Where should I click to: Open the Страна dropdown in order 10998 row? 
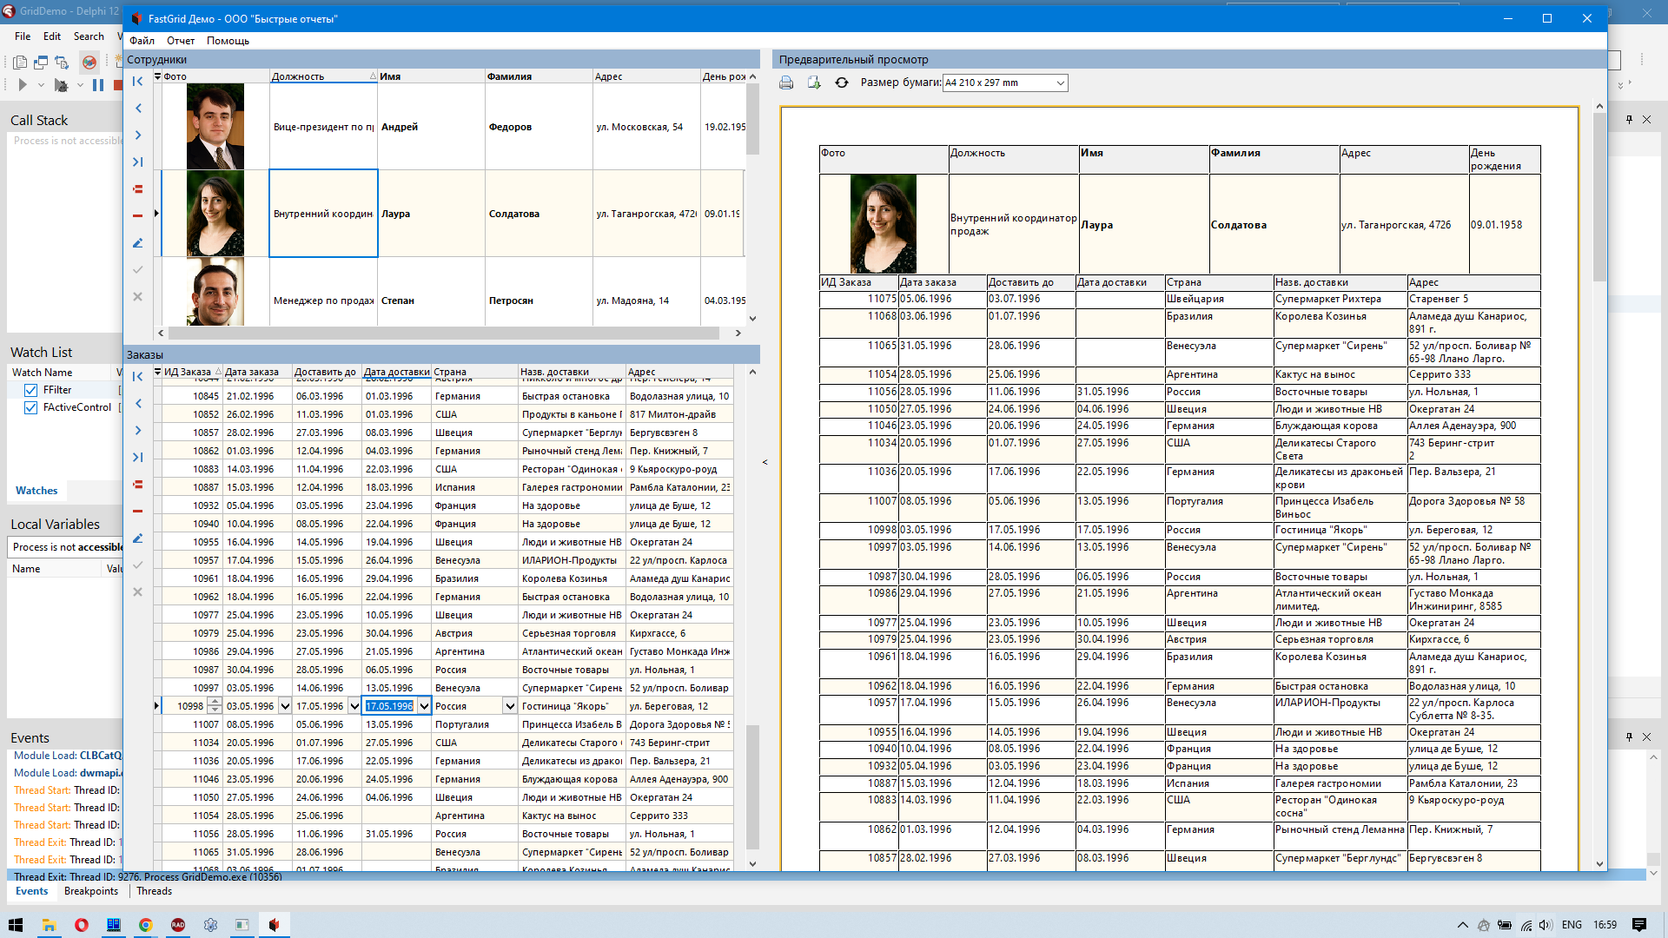pyautogui.click(x=510, y=706)
